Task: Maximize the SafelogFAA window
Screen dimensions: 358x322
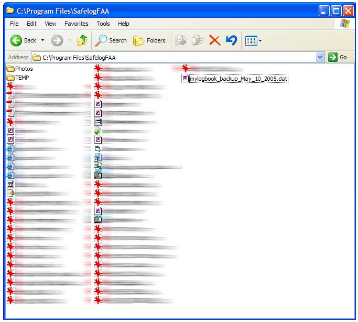Action: coord(336,10)
